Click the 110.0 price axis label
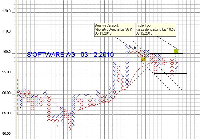Screen dimensions: 200x139 tap(6, 31)
